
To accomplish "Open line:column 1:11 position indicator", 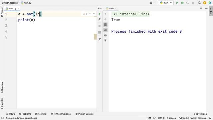I will tap(149, 118).
